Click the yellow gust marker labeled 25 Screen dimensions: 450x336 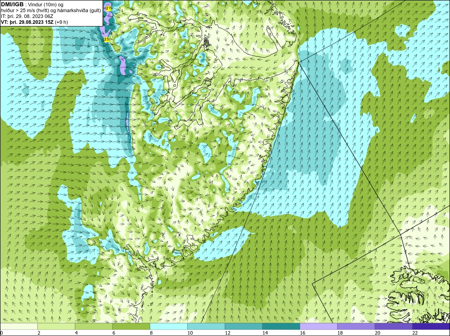coord(107,39)
